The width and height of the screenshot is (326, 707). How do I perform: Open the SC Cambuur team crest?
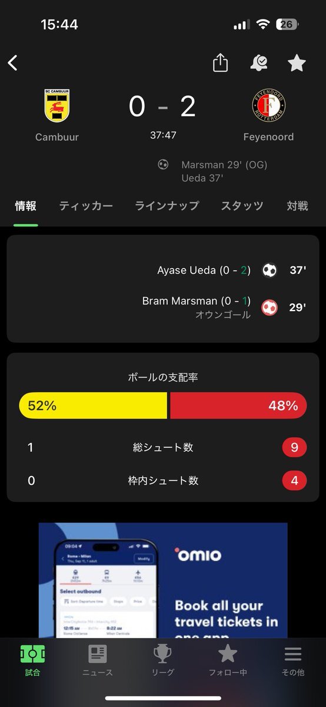[x=57, y=106]
